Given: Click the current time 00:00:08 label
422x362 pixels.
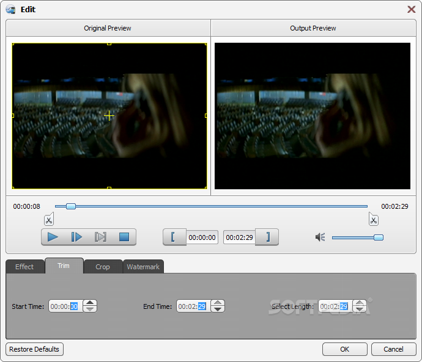Looking at the screenshot, I should tap(27, 206).
